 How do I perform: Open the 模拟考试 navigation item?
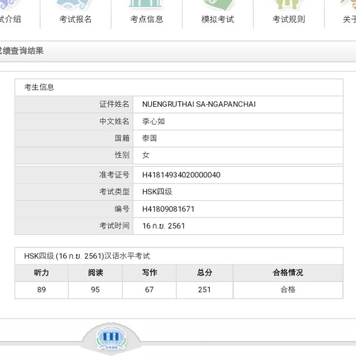click(x=217, y=19)
